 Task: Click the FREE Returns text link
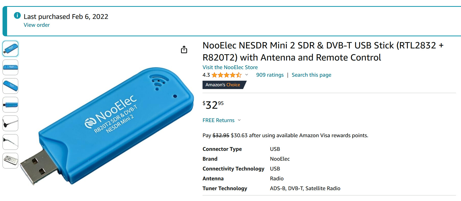tap(218, 120)
